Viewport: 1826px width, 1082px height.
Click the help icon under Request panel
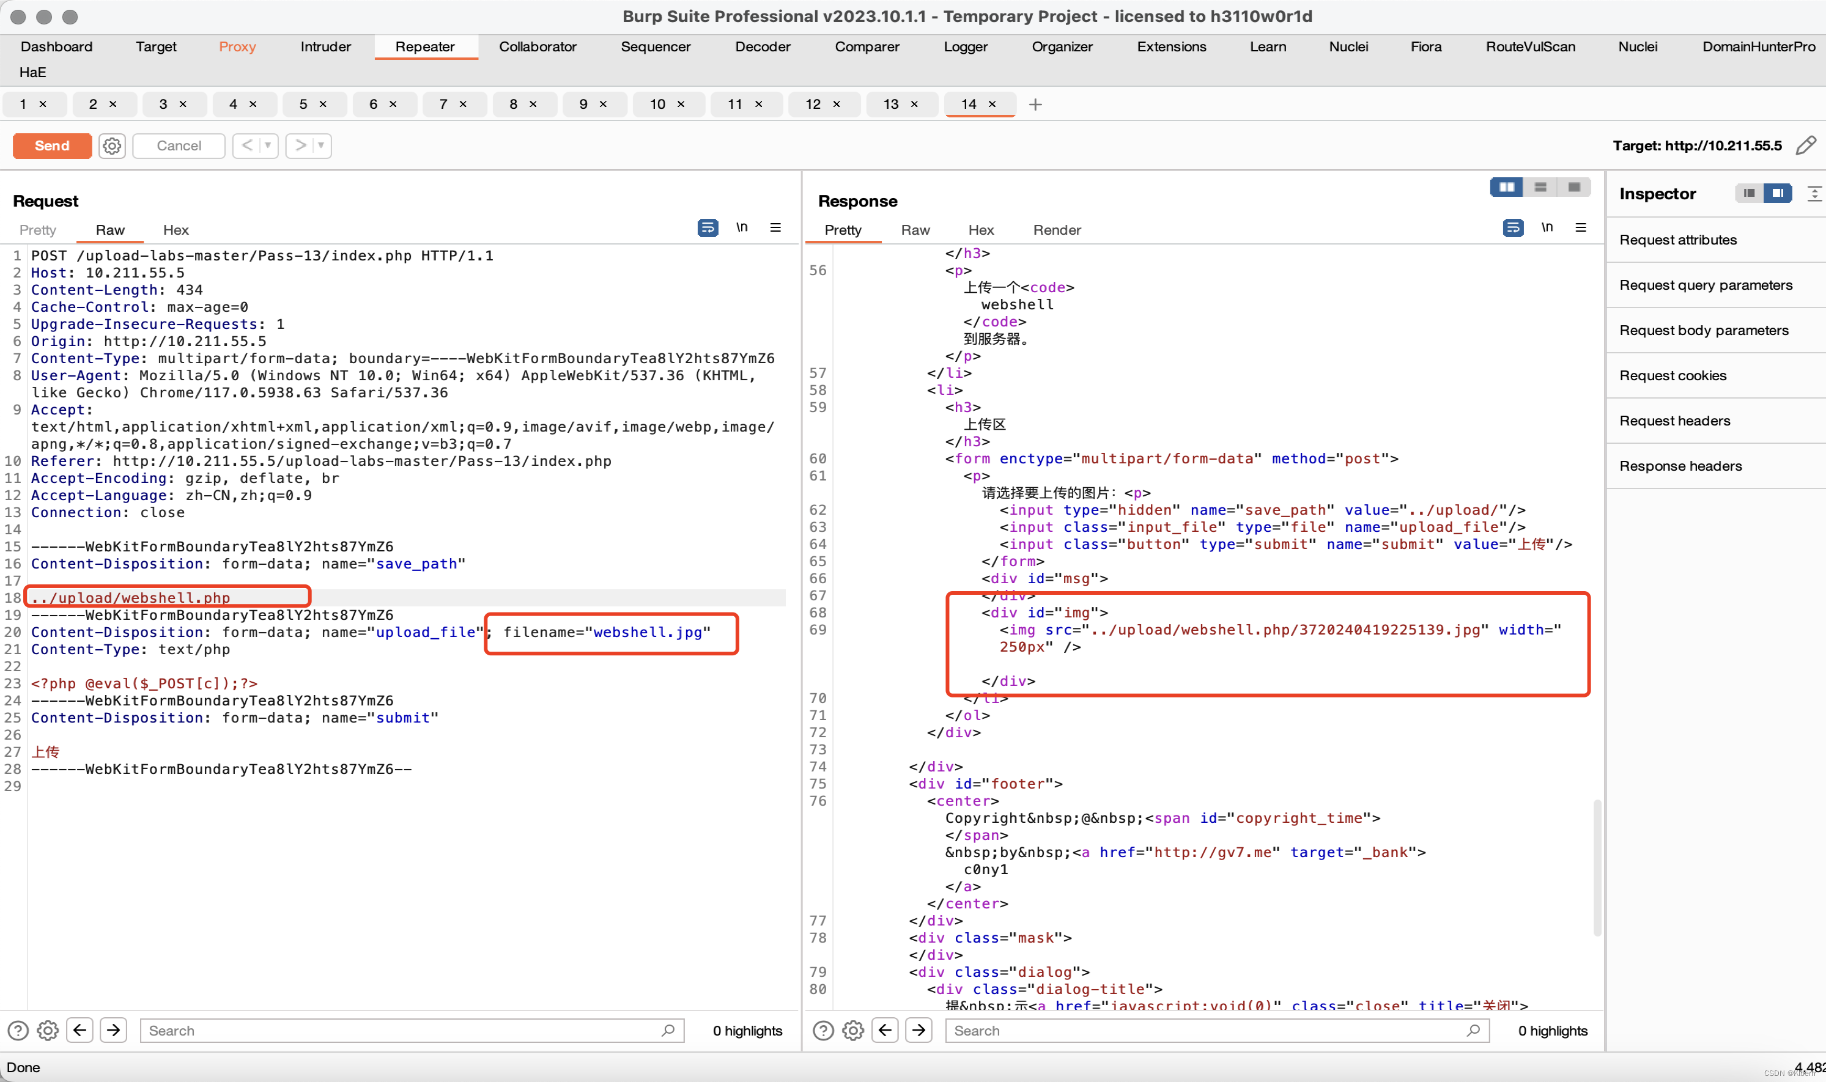(18, 1030)
